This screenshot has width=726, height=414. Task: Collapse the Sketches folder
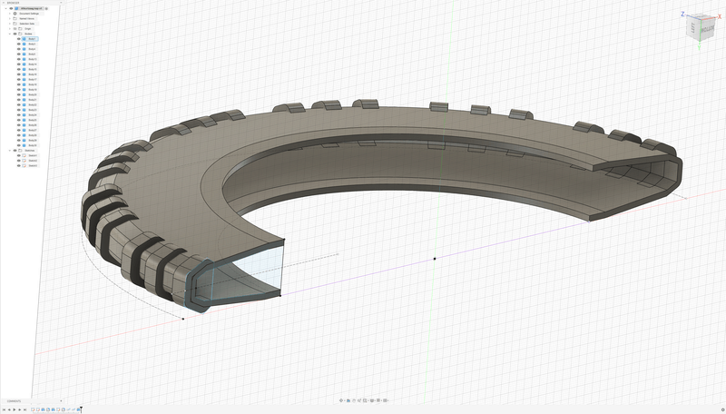pos(10,151)
